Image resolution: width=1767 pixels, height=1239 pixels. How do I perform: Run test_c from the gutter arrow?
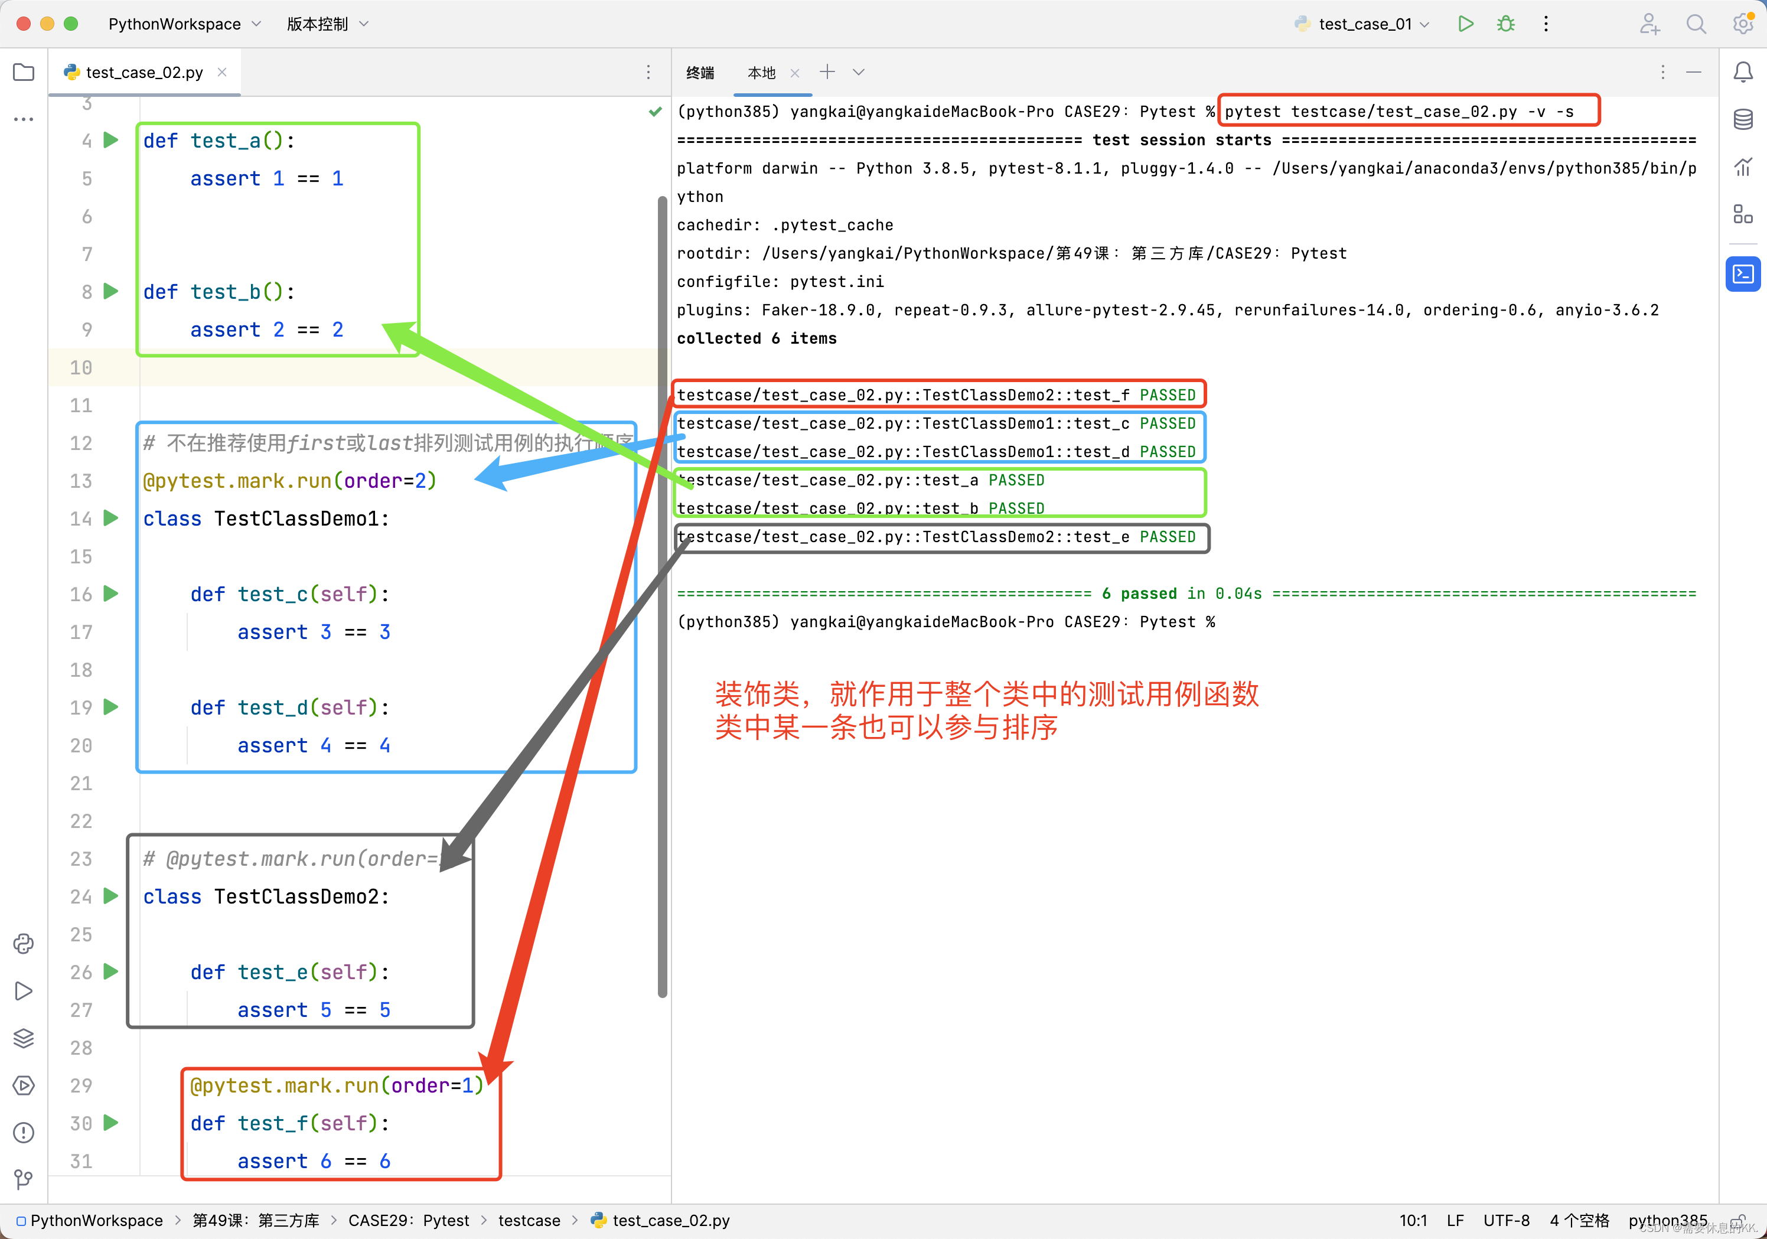tap(111, 594)
